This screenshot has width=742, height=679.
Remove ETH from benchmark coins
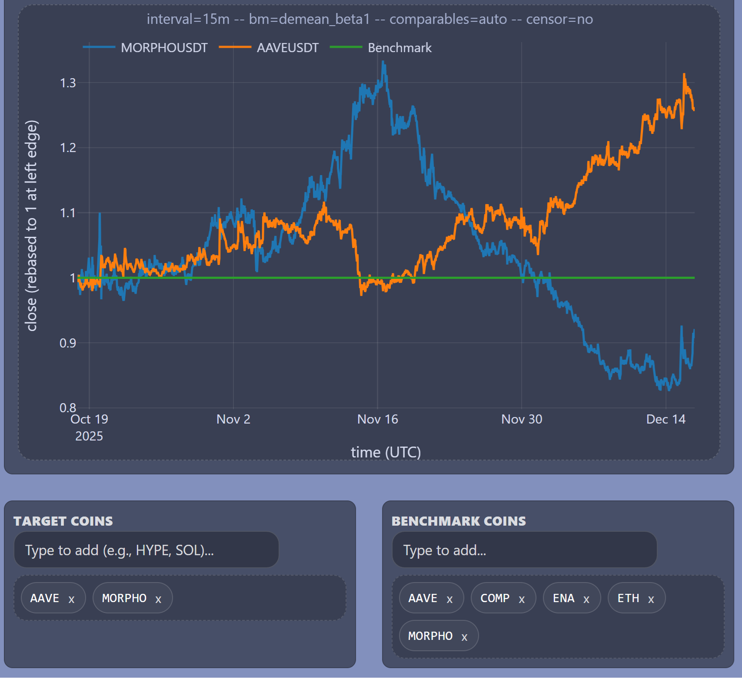pyautogui.click(x=651, y=600)
